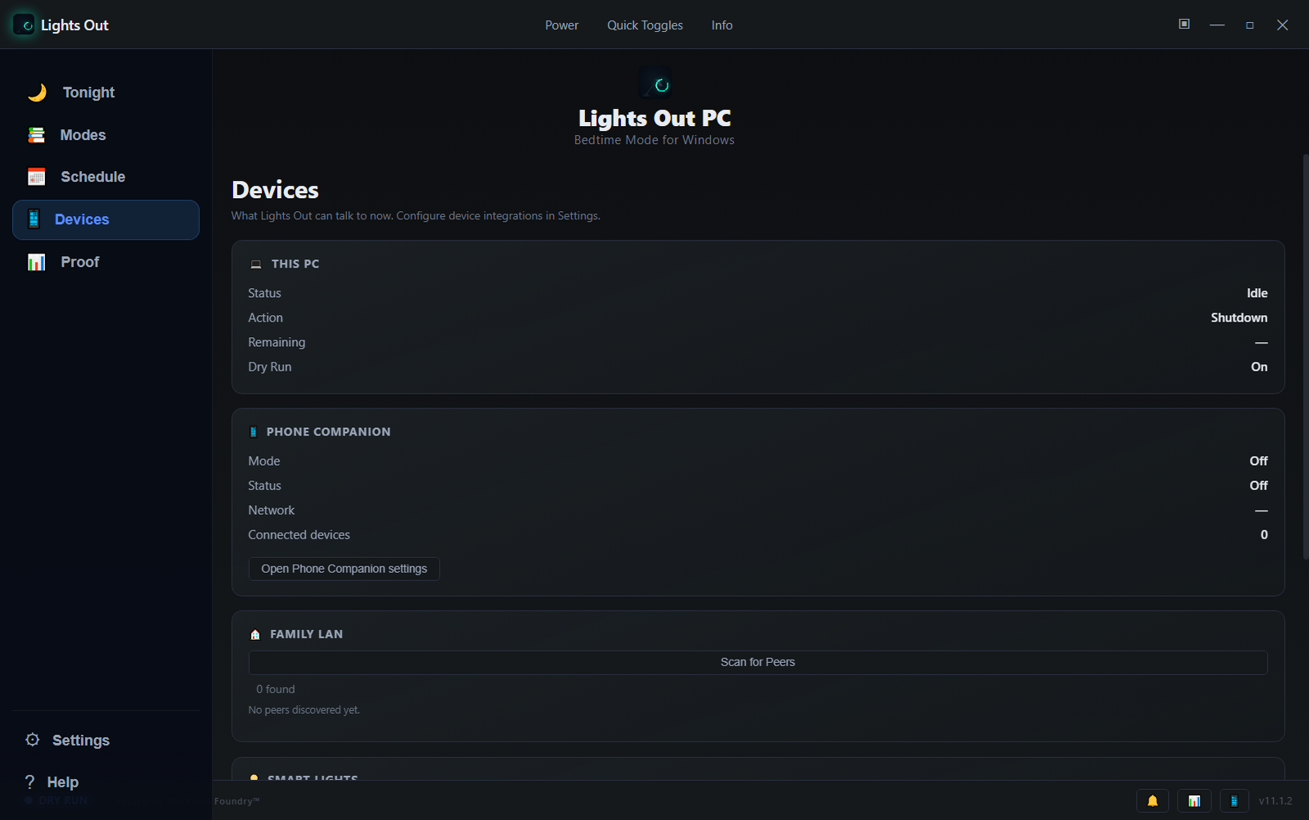Viewport: 1309px width, 820px height.
Task: Click the "Bedtime Mode for Windows" subtitle
Action: [654, 140]
